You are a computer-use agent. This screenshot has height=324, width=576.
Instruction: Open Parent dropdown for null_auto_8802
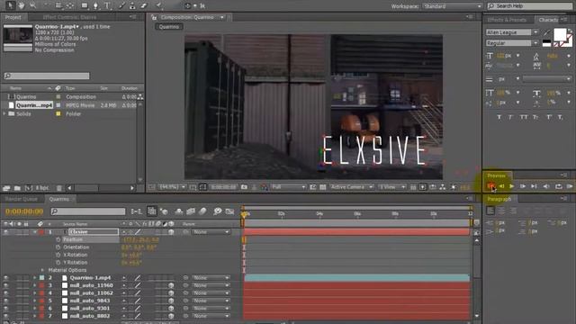211,316
